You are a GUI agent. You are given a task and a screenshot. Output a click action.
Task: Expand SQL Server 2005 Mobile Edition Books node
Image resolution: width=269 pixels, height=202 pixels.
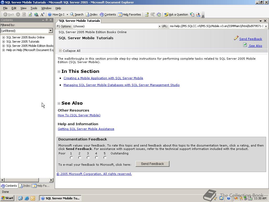coord(3,46)
